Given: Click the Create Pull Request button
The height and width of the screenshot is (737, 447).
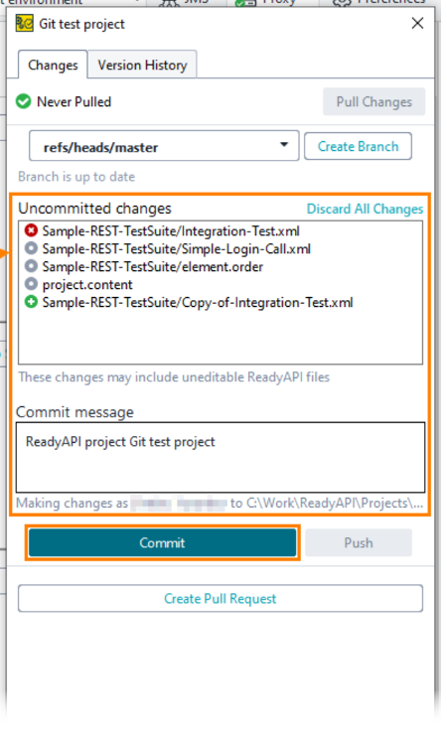Looking at the screenshot, I should (x=221, y=598).
